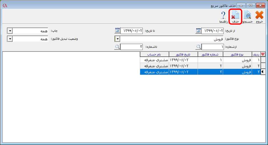This screenshot has height=145, width=268.
Task: Sort by invoice number column header
Action: coord(210,54)
